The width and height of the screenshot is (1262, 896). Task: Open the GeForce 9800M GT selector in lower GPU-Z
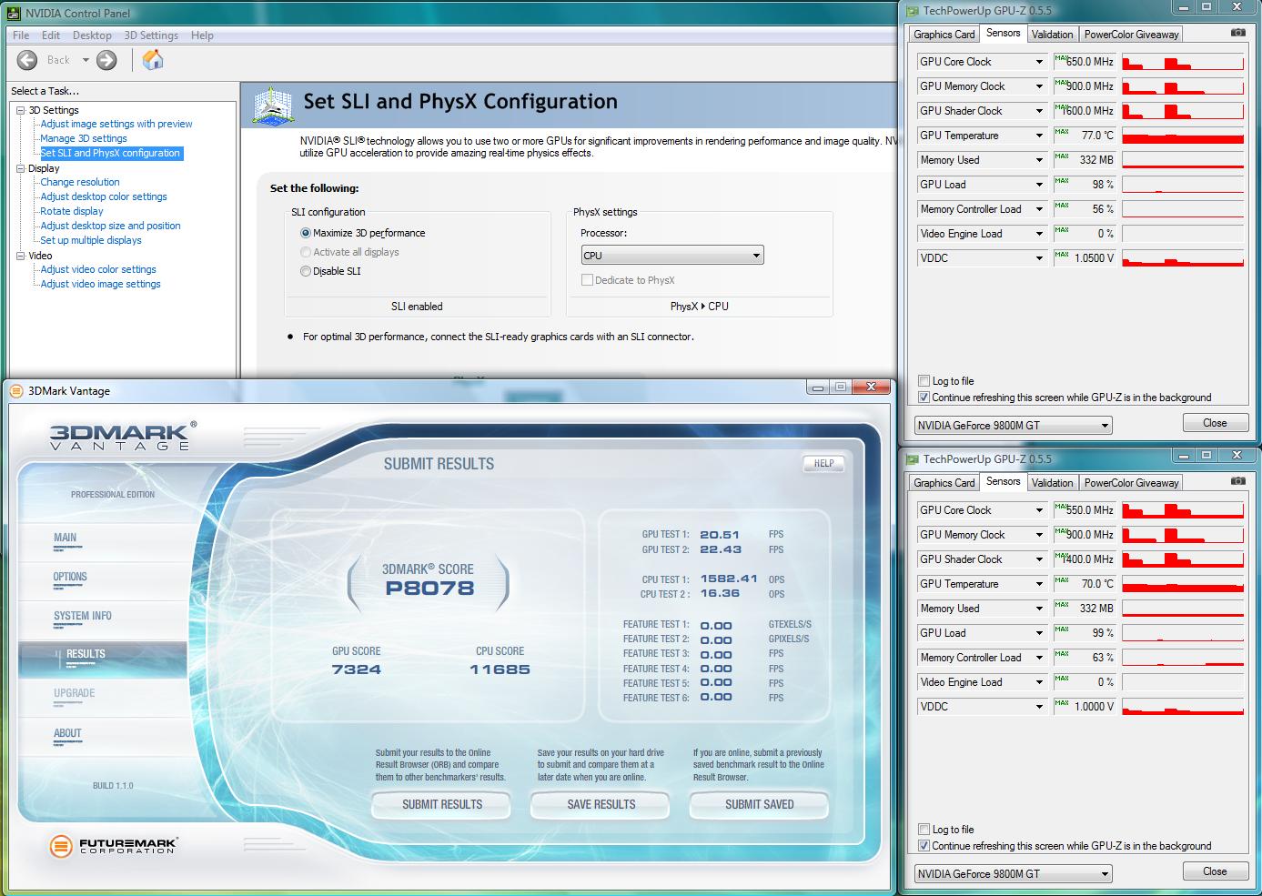click(1014, 874)
